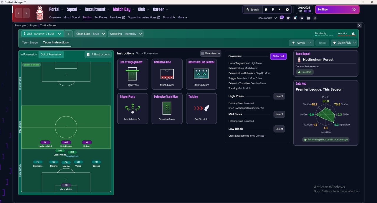Viewport: 377px width, 203px height.
Task: Open the settings gear icon
Action: (x=287, y=9)
